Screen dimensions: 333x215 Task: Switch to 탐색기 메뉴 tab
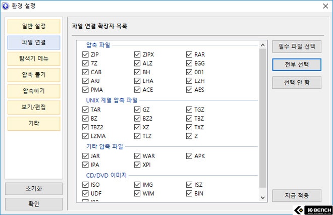pyautogui.click(x=34, y=59)
